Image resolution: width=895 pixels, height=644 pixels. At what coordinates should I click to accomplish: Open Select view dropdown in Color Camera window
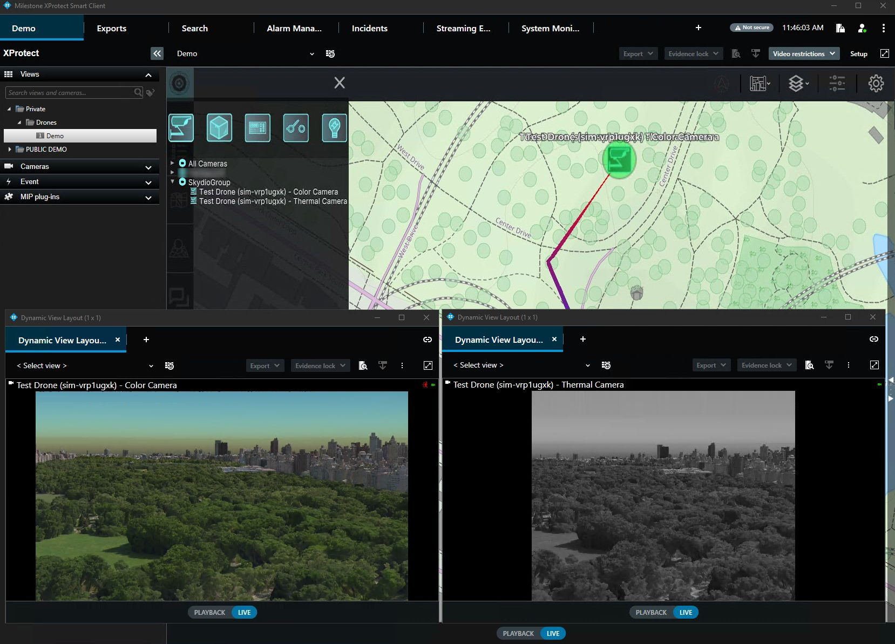tap(85, 365)
